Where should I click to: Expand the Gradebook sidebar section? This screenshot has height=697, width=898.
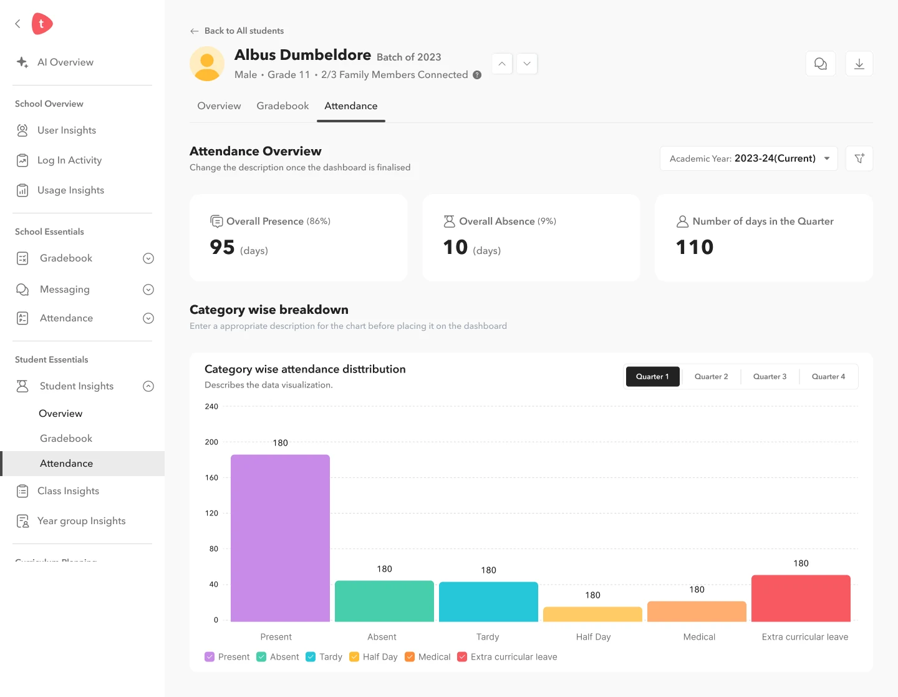point(148,258)
